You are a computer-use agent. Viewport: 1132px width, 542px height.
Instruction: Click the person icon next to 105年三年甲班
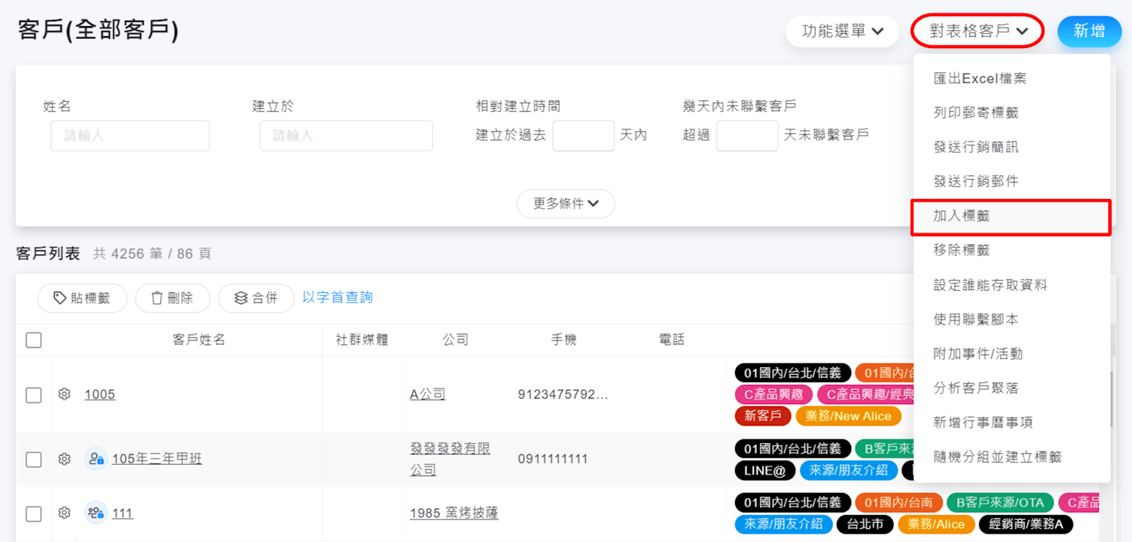96,459
